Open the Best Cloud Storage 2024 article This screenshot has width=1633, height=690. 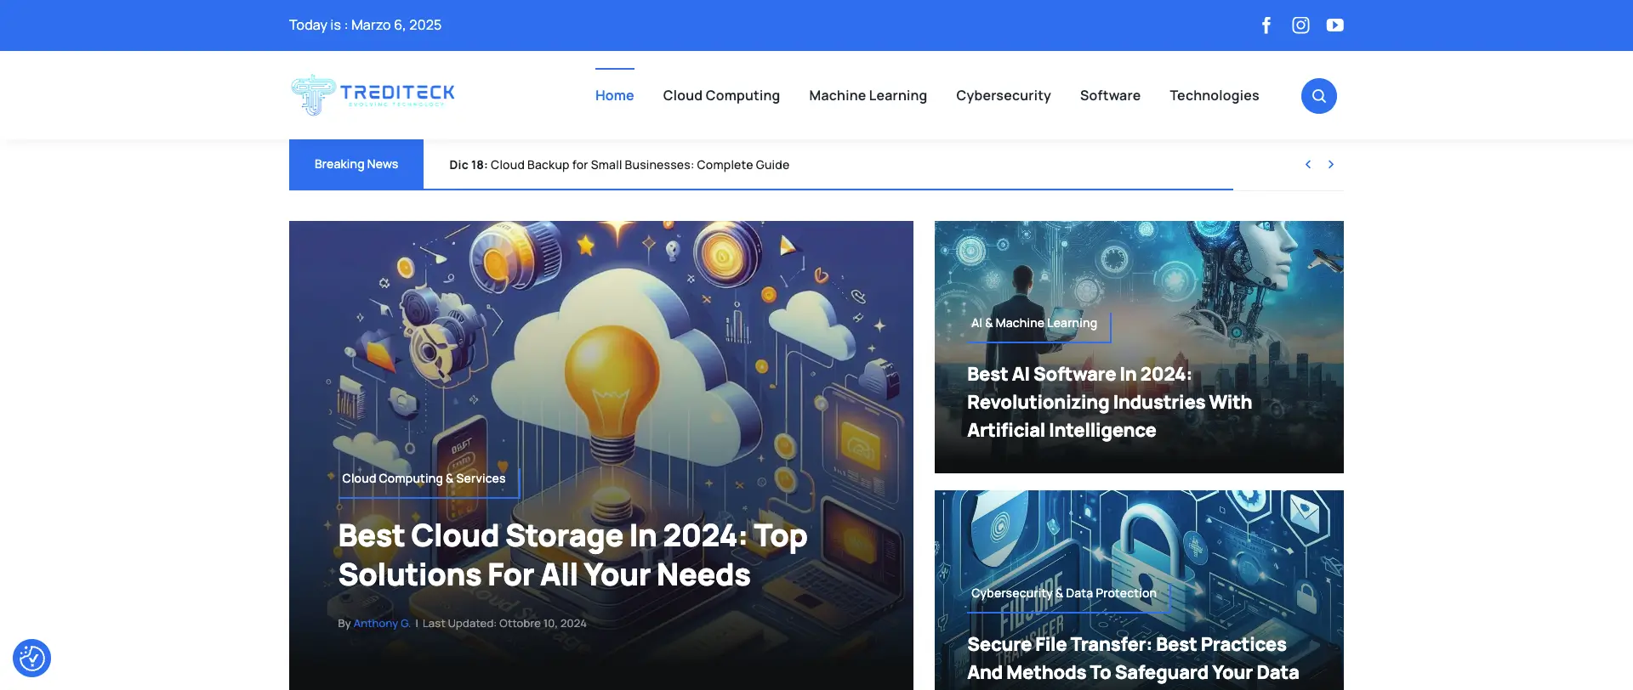coord(572,556)
